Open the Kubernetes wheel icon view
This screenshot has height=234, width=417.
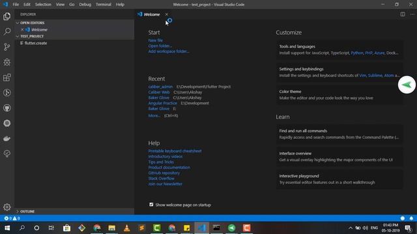click(x=7, y=123)
